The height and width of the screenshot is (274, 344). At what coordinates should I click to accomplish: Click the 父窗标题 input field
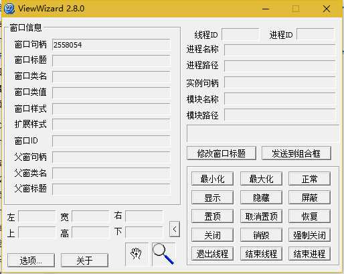(x=111, y=189)
